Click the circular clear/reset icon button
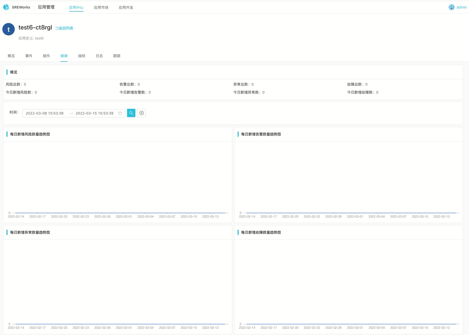Screen dimensions: 469x336 point(142,113)
